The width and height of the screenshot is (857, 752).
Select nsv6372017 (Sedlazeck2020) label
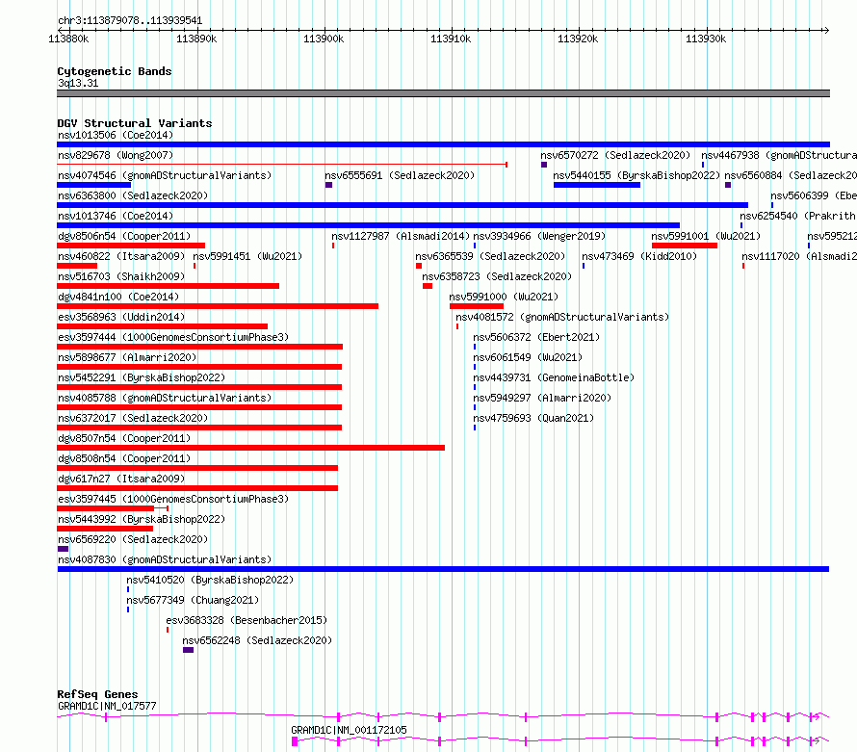[133, 418]
